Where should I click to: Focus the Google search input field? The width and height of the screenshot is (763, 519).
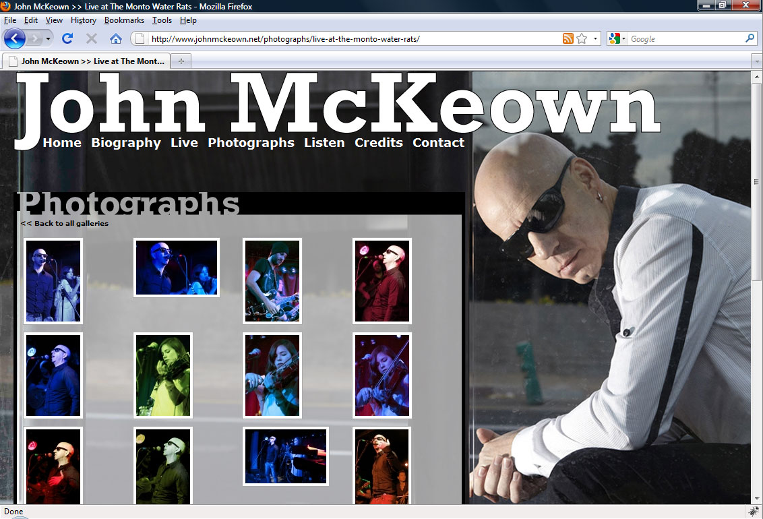coord(686,39)
